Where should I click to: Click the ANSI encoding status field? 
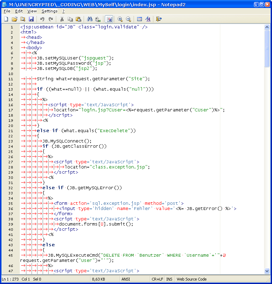(x=126, y=279)
